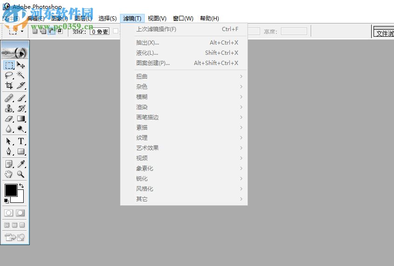Switch to Standard screen mode

[7, 225]
